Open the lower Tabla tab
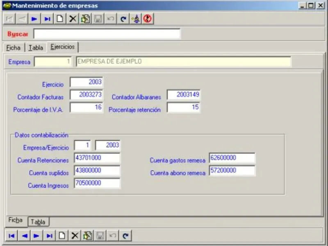 [x=38, y=222]
